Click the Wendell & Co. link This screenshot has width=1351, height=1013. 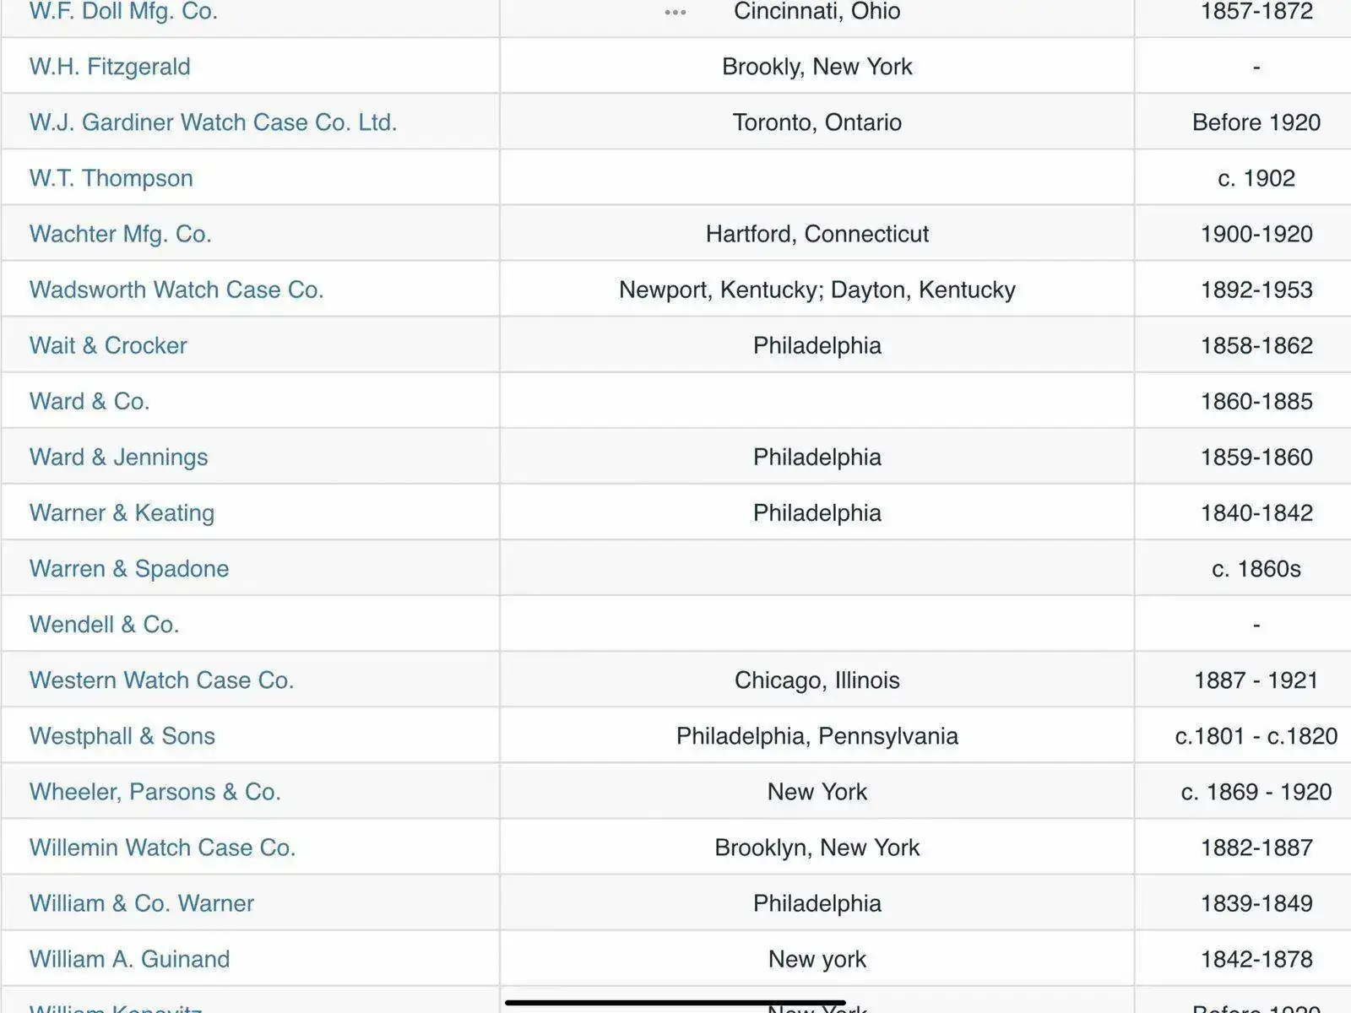(x=105, y=624)
